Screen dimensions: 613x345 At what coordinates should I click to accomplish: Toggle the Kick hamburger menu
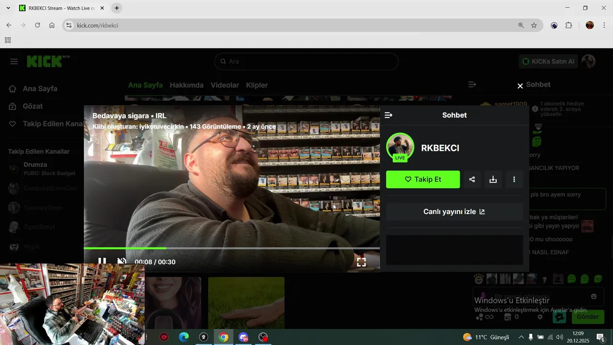[14, 61]
